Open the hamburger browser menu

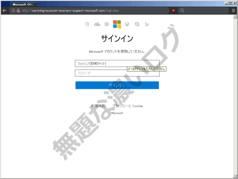click(x=234, y=11)
